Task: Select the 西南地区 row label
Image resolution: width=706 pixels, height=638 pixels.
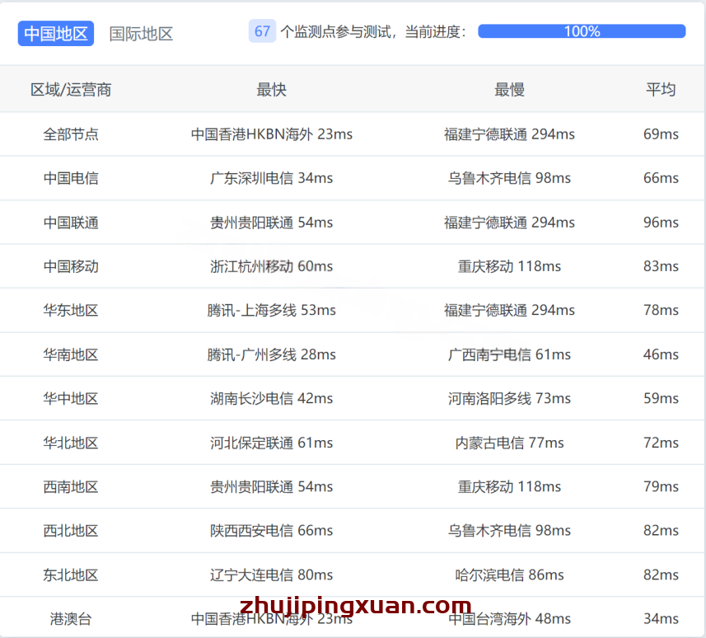Action: pyautogui.click(x=71, y=486)
